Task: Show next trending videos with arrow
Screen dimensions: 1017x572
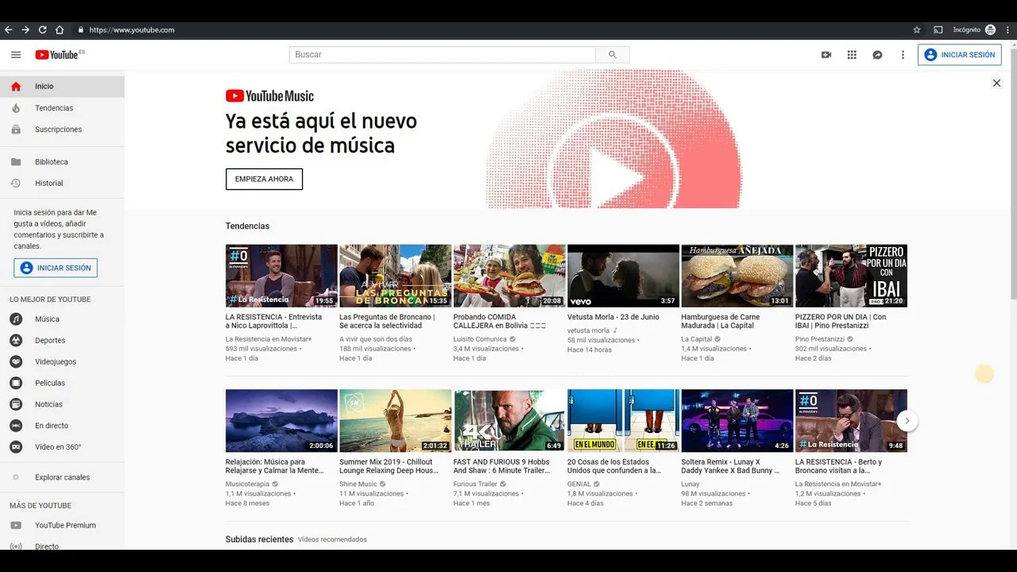Action: tap(907, 421)
